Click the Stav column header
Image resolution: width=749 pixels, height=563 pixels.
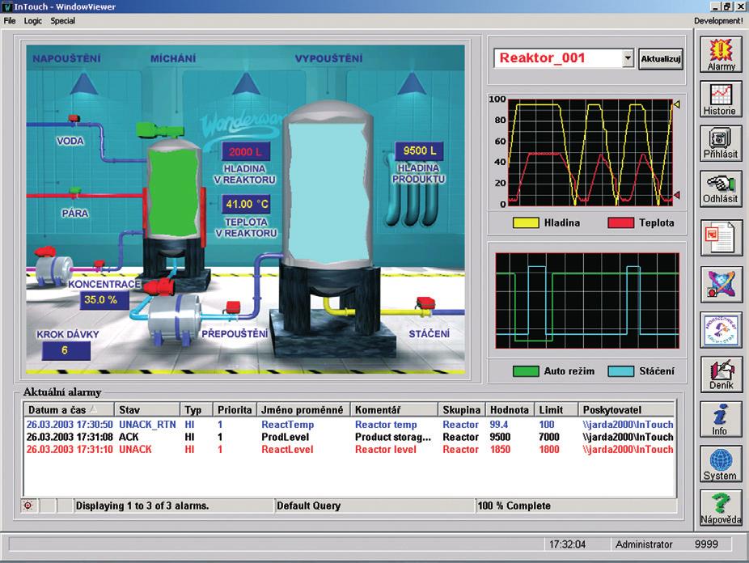tap(147, 410)
